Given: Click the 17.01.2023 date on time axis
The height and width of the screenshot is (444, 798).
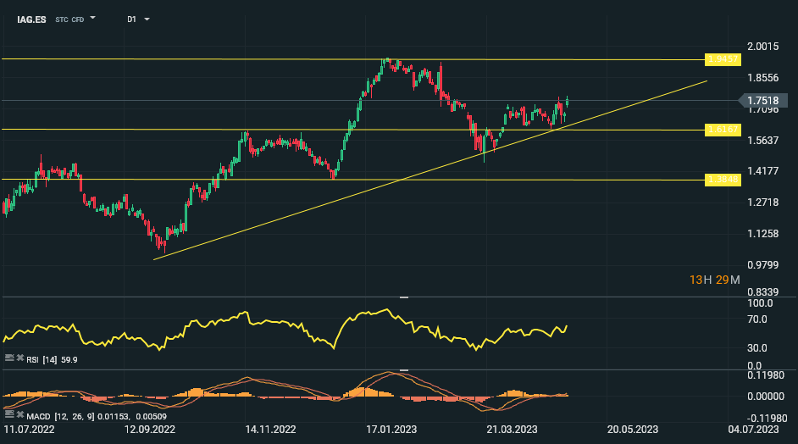Looking at the screenshot, I should coord(391,430).
